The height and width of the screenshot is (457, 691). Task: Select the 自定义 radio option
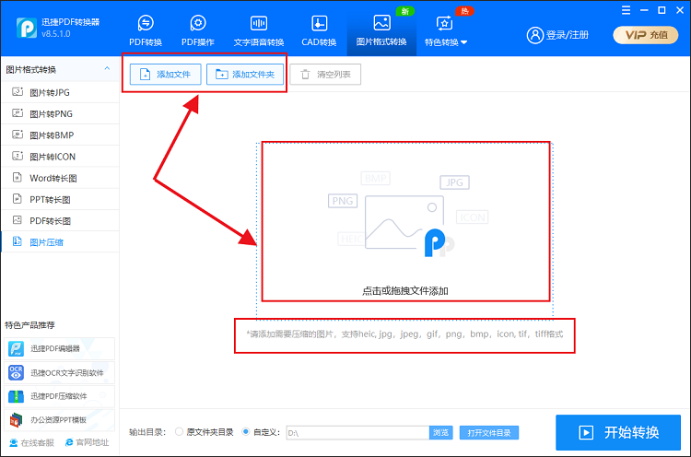(261, 432)
